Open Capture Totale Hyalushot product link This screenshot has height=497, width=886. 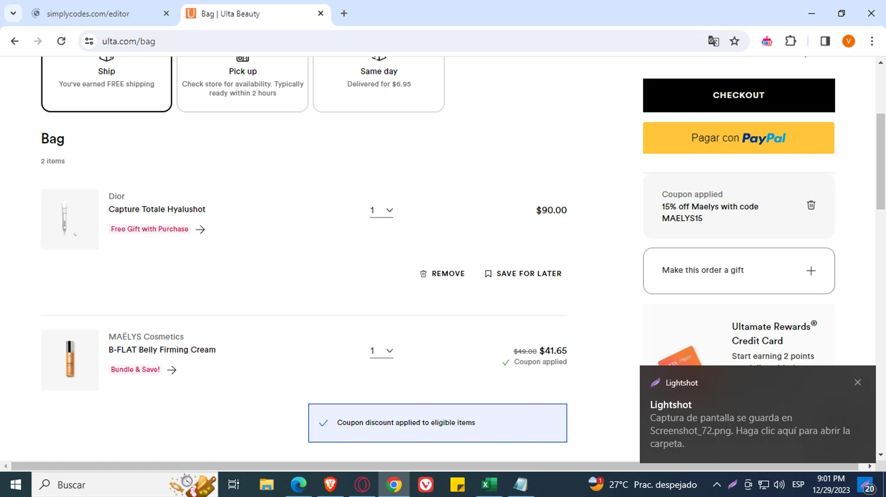[x=157, y=209]
